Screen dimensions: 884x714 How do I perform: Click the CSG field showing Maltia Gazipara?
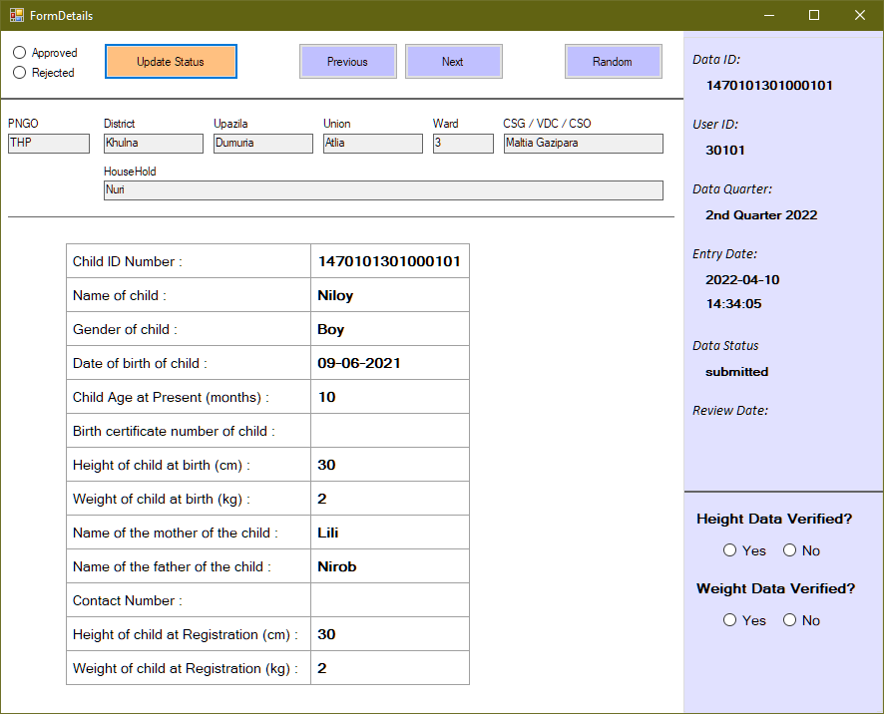point(583,143)
